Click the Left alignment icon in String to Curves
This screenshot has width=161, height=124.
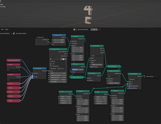pyautogui.click(x=51, y=64)
